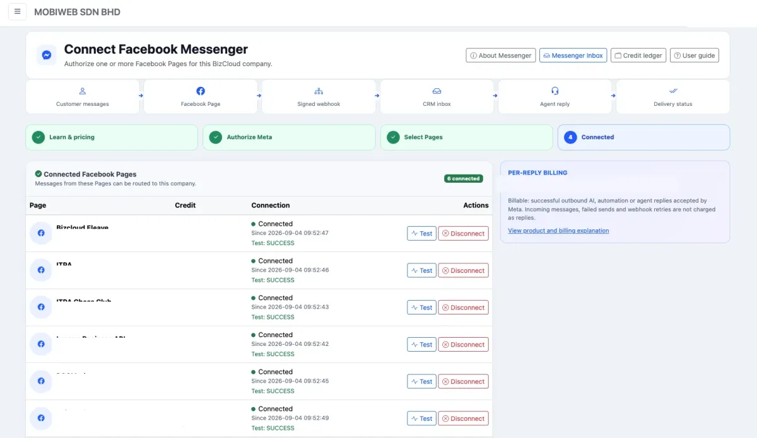
Task: Click the Delivery status flow card
Action: coord(673,96)
